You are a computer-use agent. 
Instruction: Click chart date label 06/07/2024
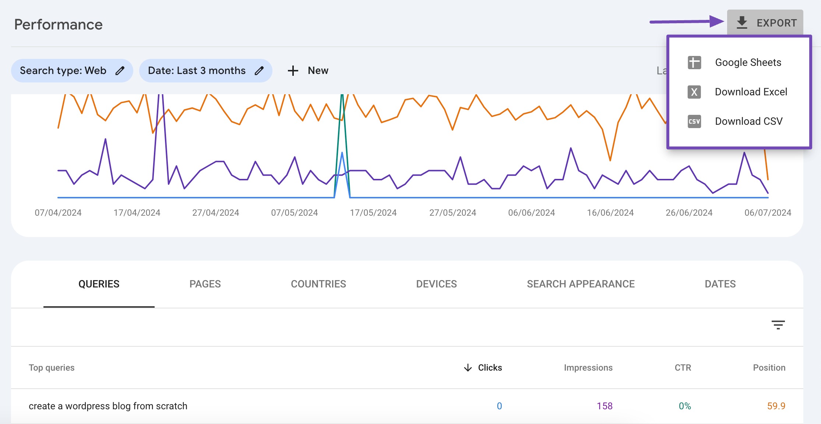pyautogui.click(x=768, y=213)
